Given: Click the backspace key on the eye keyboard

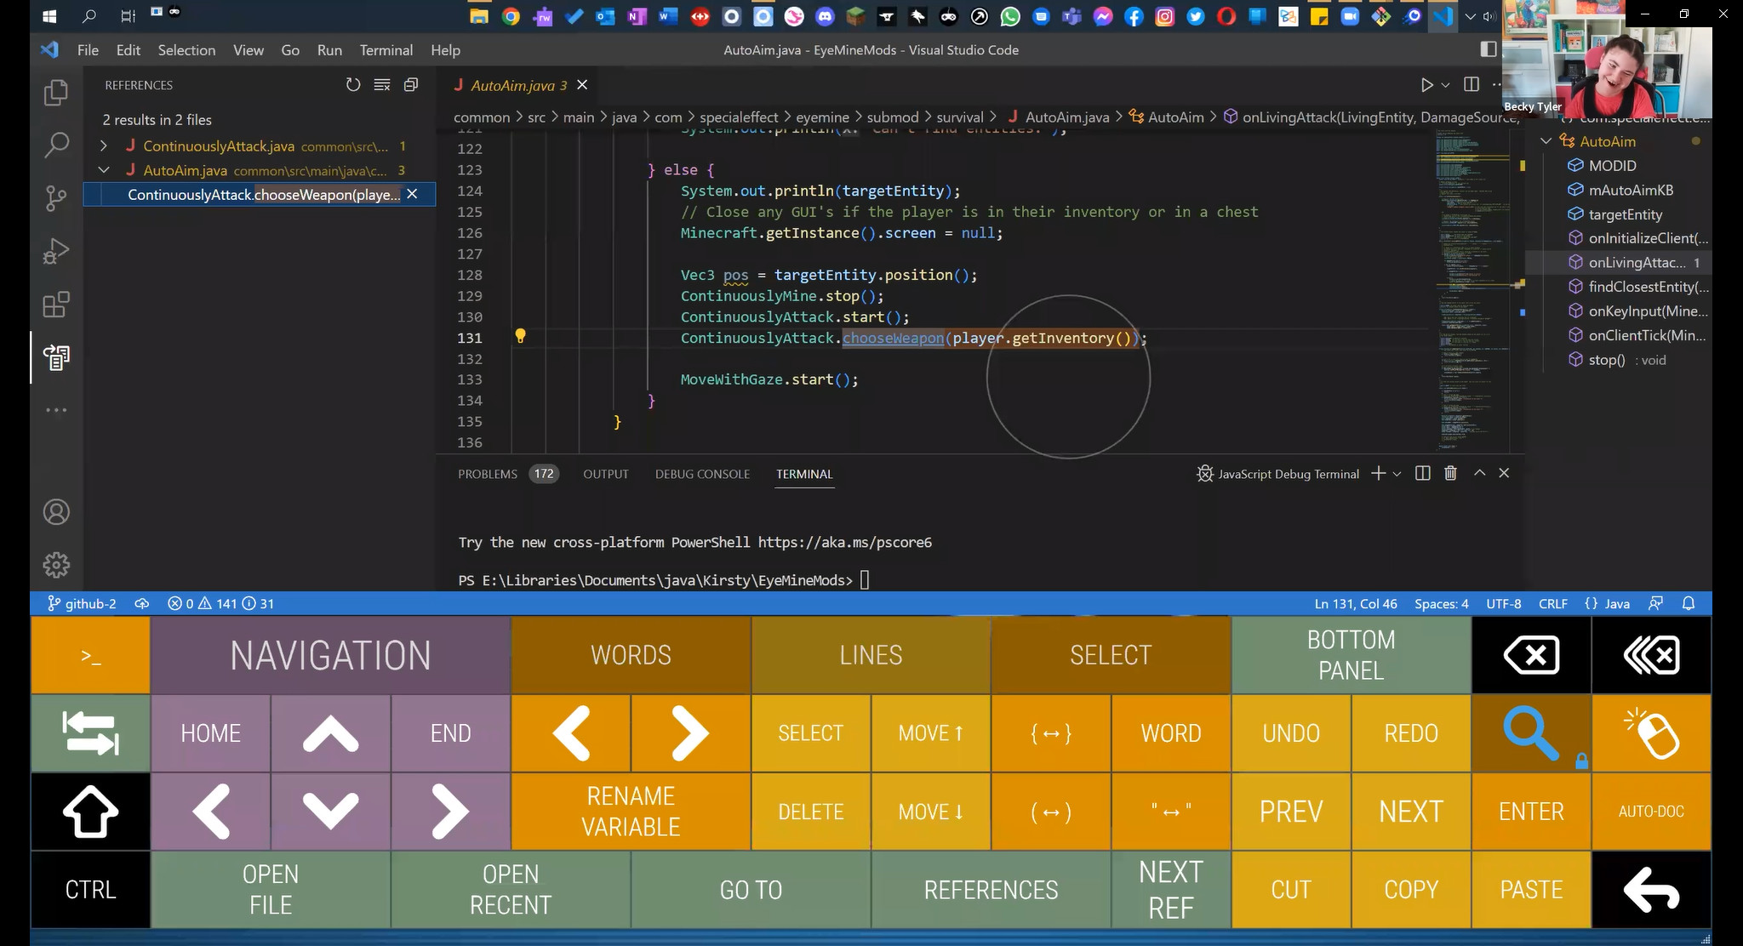Looking at the screenshot, I should 1531,655.
